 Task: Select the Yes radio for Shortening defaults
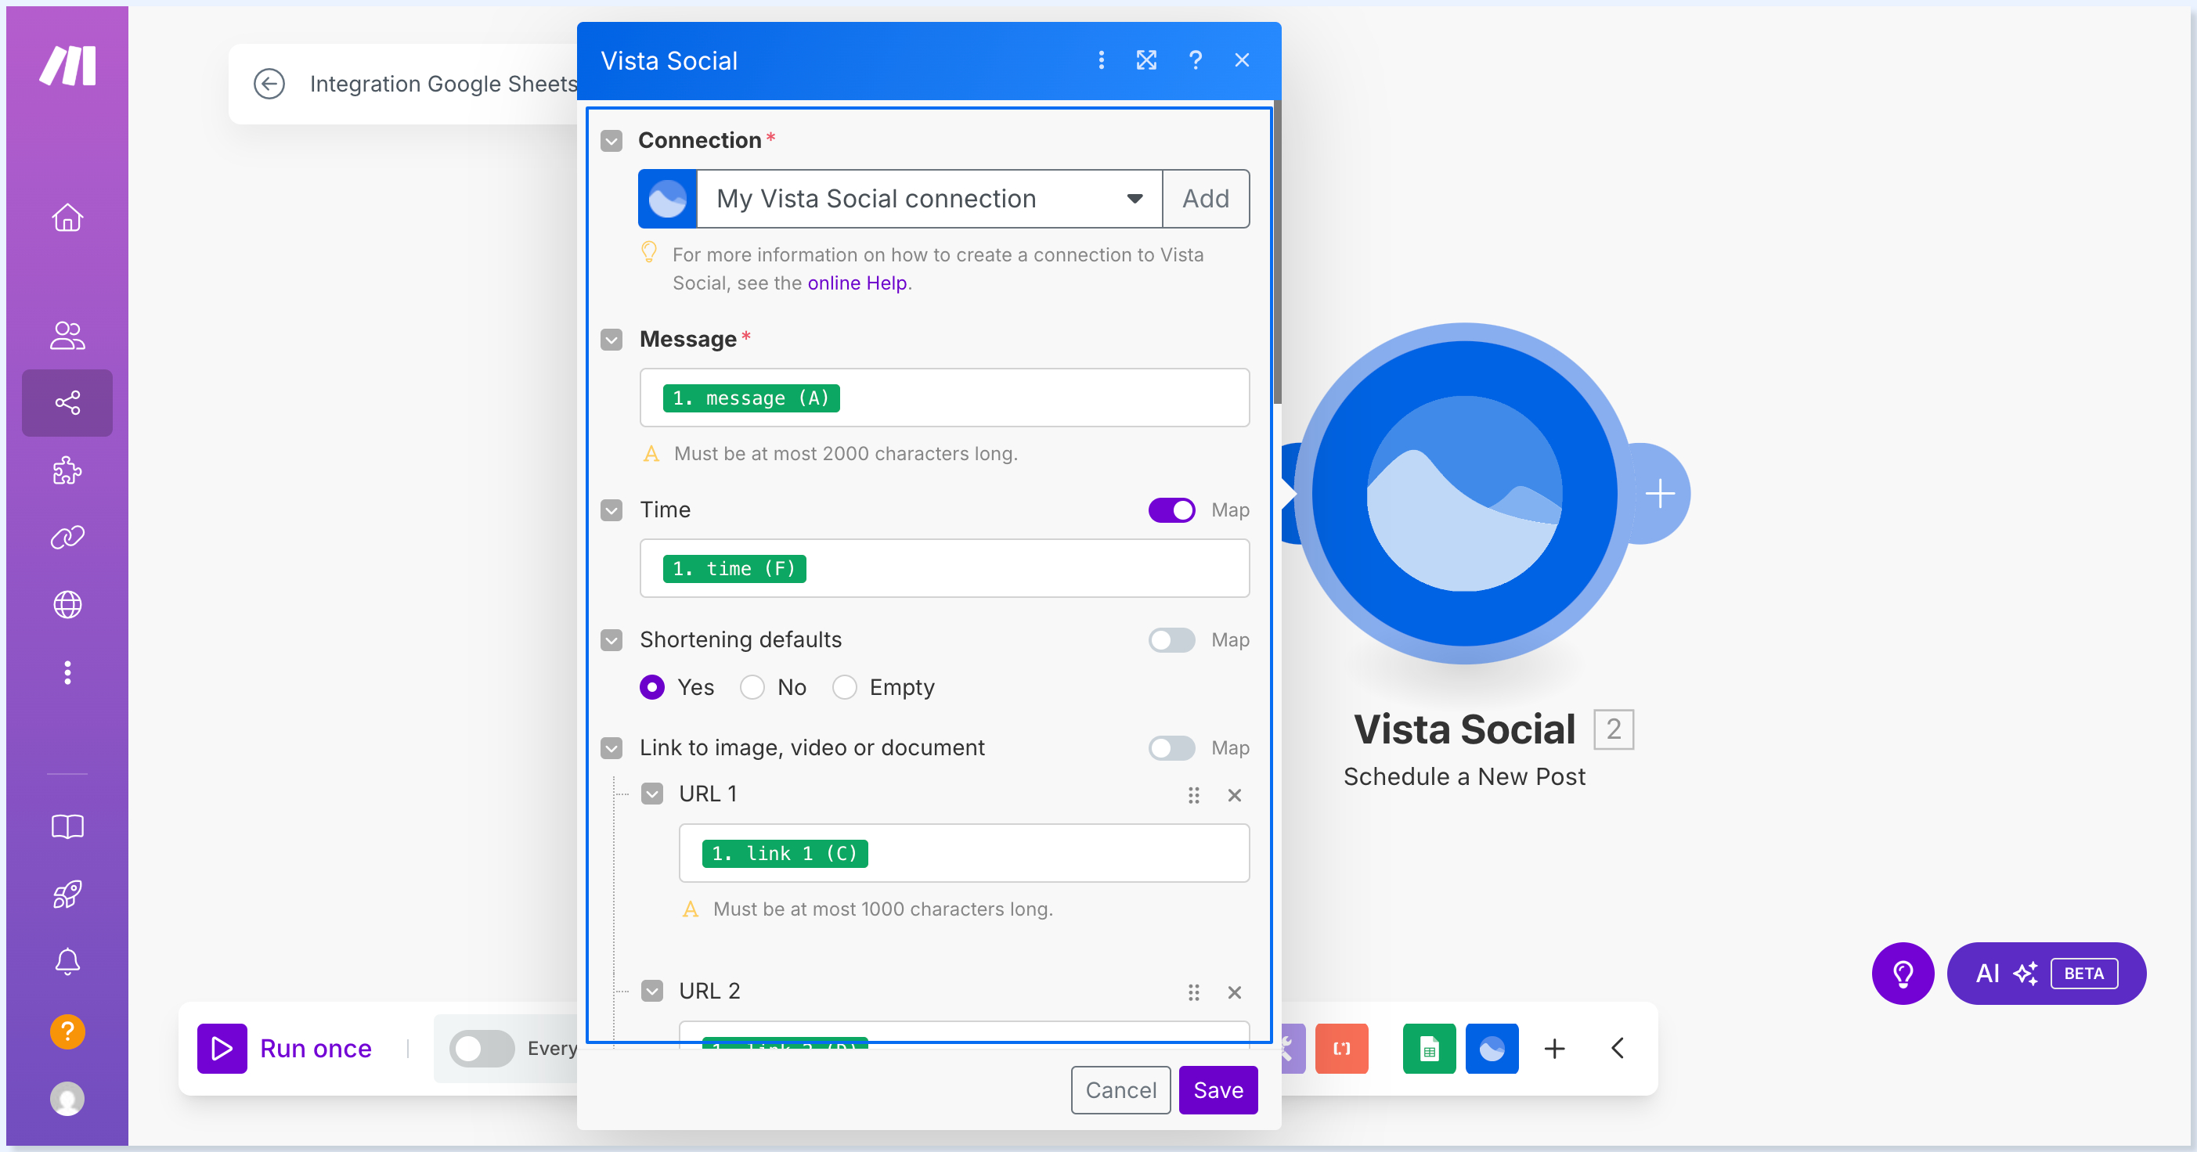[x=651, y=686]
